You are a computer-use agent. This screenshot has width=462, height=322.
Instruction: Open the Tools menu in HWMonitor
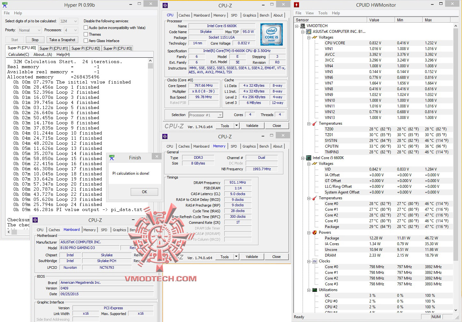(x=323, y=13)
